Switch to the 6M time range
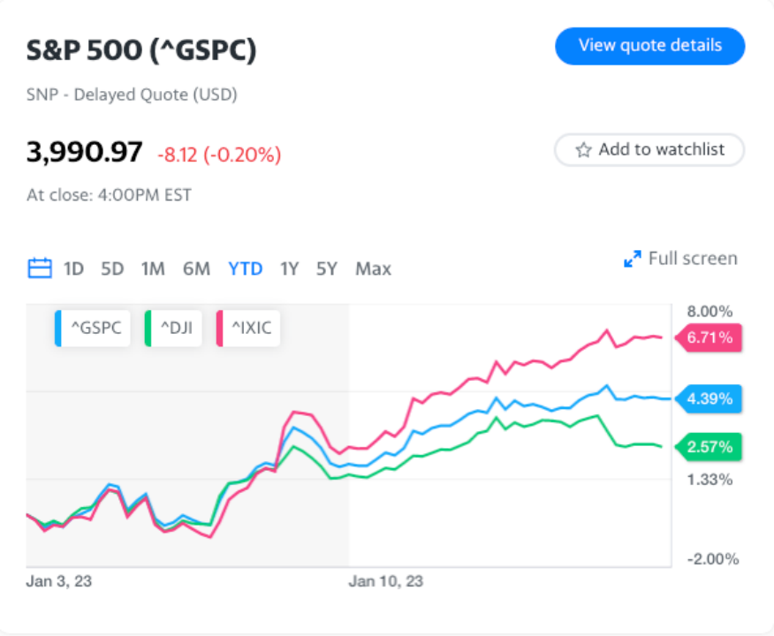Viewport: 774px width, 636px height. (x=196, y=269)
